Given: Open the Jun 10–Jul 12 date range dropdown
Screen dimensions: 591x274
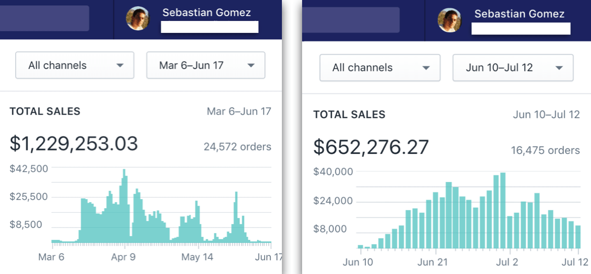Looking at the screenshot, I should tap(513, 67).
